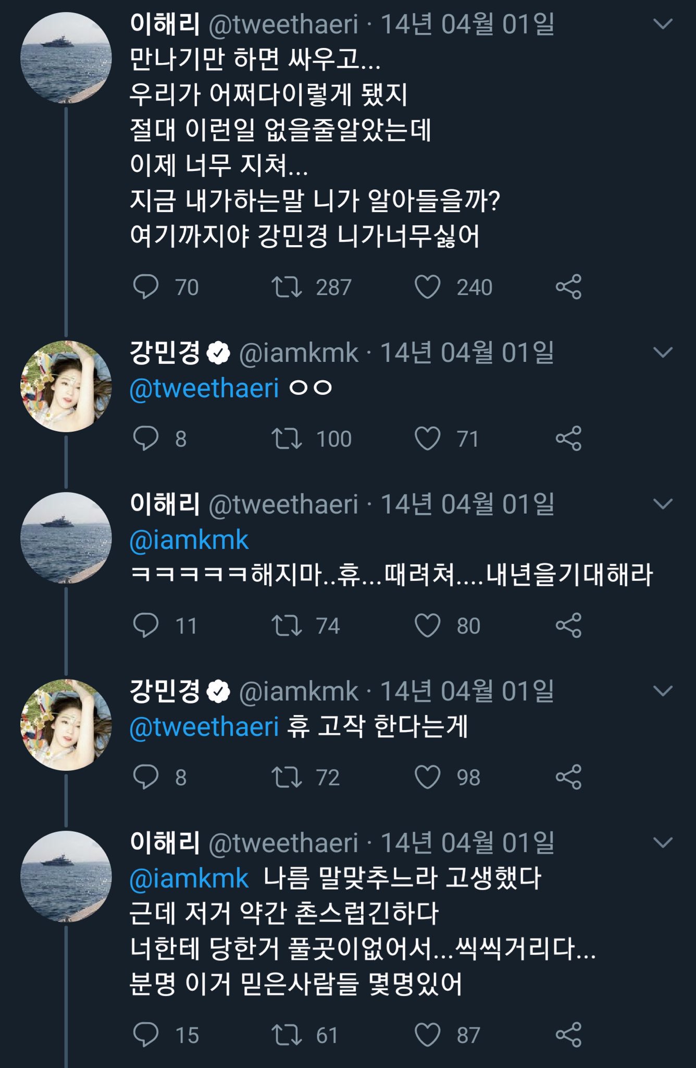Open @iamkmk mention in the last tweet

[189, 879]
